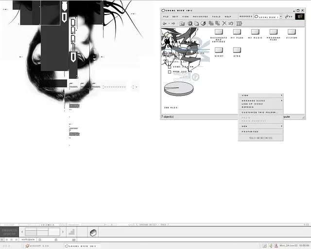311x249 pixels.
Task: Select Properties from the context menu
Action: (250, 132)
